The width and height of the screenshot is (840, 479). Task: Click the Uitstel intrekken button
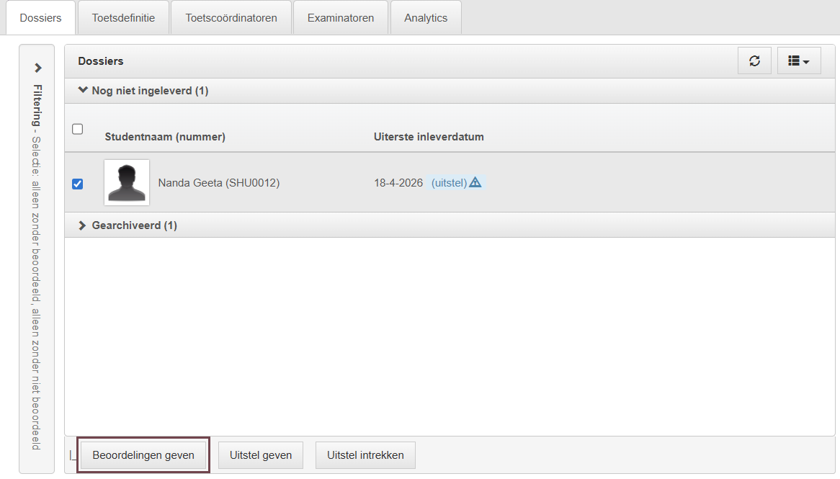click(x=365, y=455)
